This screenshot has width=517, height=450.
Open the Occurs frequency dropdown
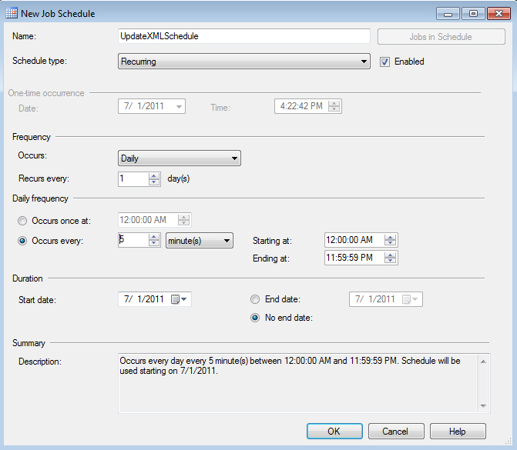[180, 158]
